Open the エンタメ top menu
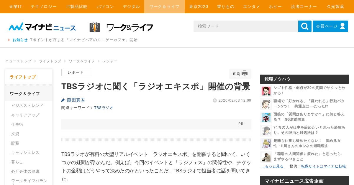 (252, 6)
